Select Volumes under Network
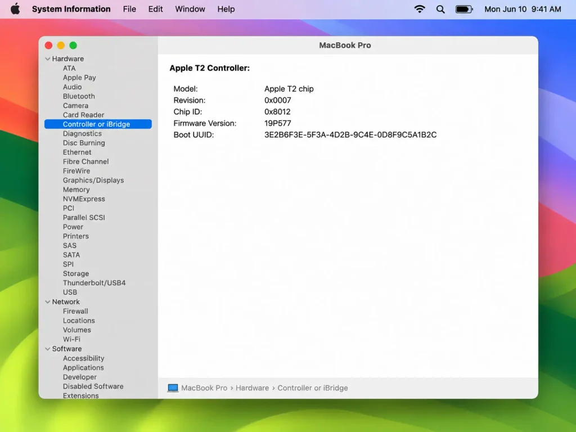 [76, 330]
